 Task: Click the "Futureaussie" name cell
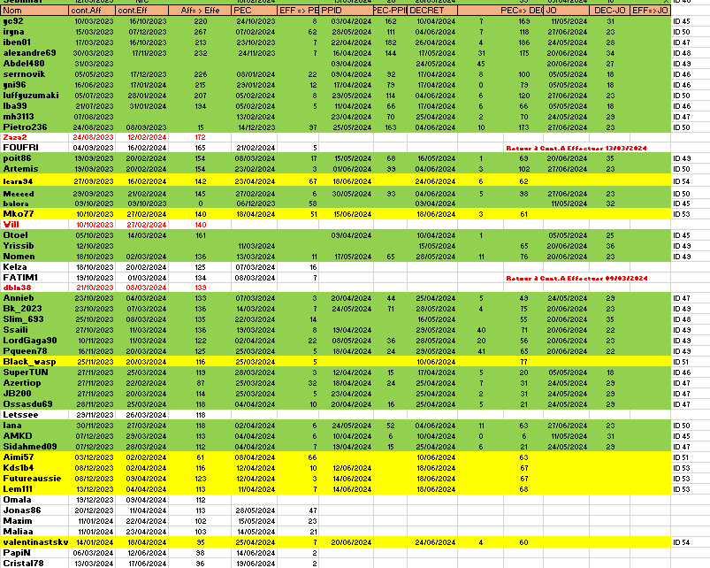pos(34,479)
